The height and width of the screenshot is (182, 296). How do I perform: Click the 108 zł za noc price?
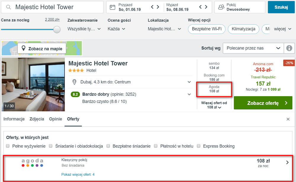pyautogui.click(x=263, y=163)
